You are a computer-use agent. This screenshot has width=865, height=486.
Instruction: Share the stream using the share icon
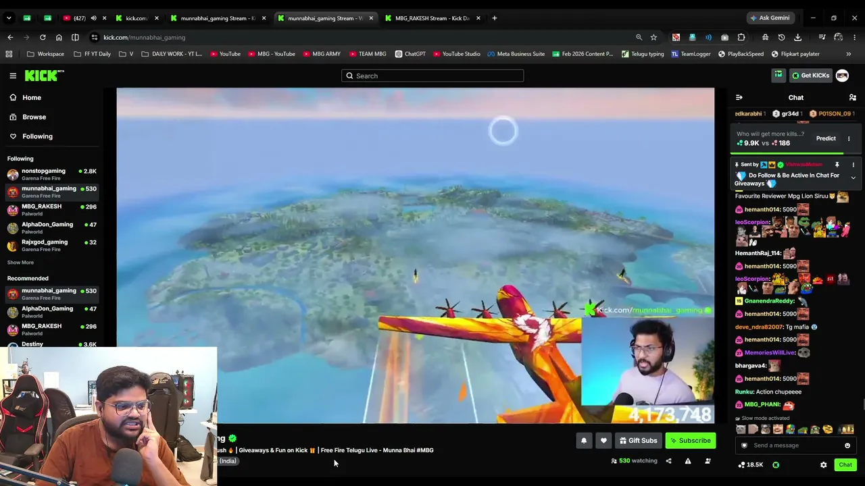(668, 461)
